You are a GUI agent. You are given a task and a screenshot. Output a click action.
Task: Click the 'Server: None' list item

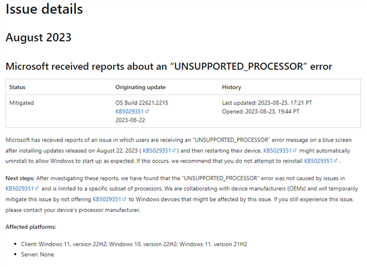click(x=37, y=254)
